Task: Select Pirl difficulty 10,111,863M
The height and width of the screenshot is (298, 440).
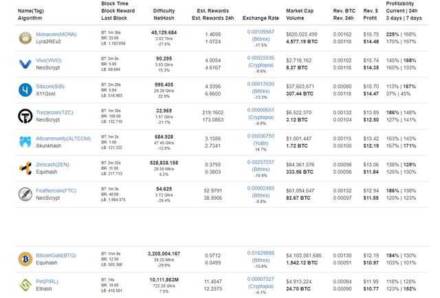Action: (164, 279)
